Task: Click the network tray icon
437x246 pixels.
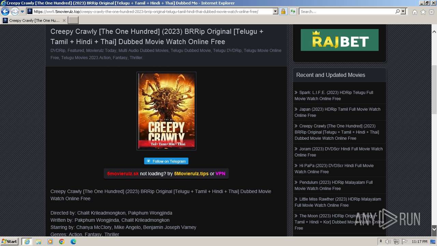Action: (x=396, y=242)
